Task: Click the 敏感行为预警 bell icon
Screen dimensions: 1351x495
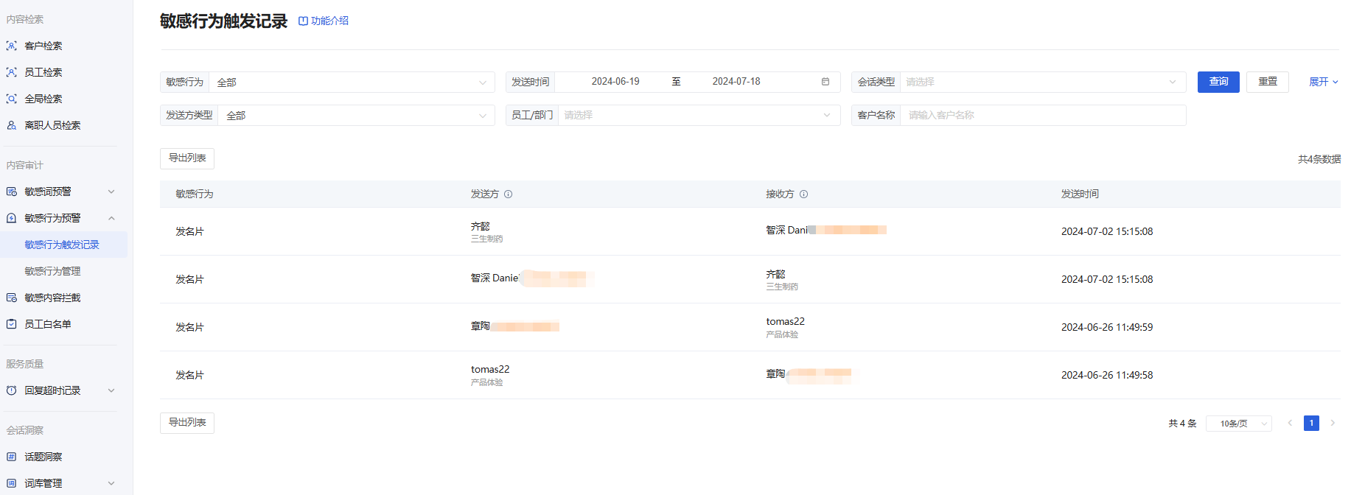Action: pos(12,218)
